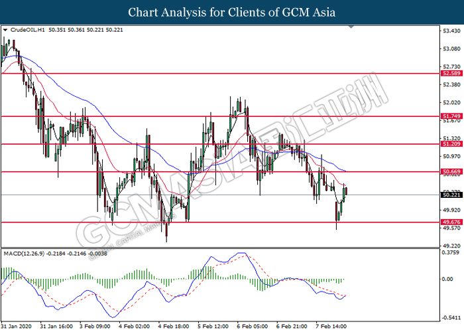Select the 31 Jan 2020 date label
The height and width of the screenshot is (332, 464).
(17, 327)
